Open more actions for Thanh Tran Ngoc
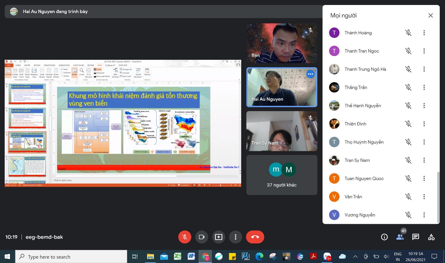Viewport: 445px width, 263px height. [424, 51]
